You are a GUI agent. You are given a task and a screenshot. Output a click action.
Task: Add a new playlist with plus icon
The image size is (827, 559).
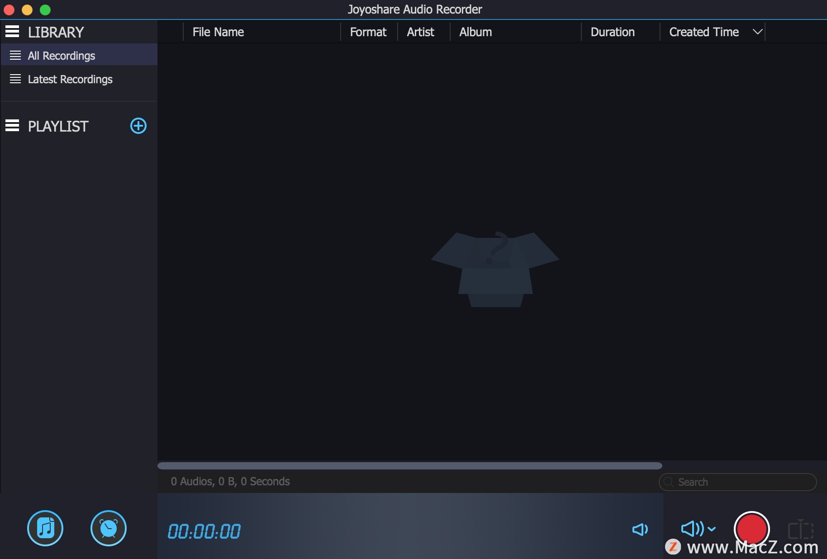click(x=138, y=126)
